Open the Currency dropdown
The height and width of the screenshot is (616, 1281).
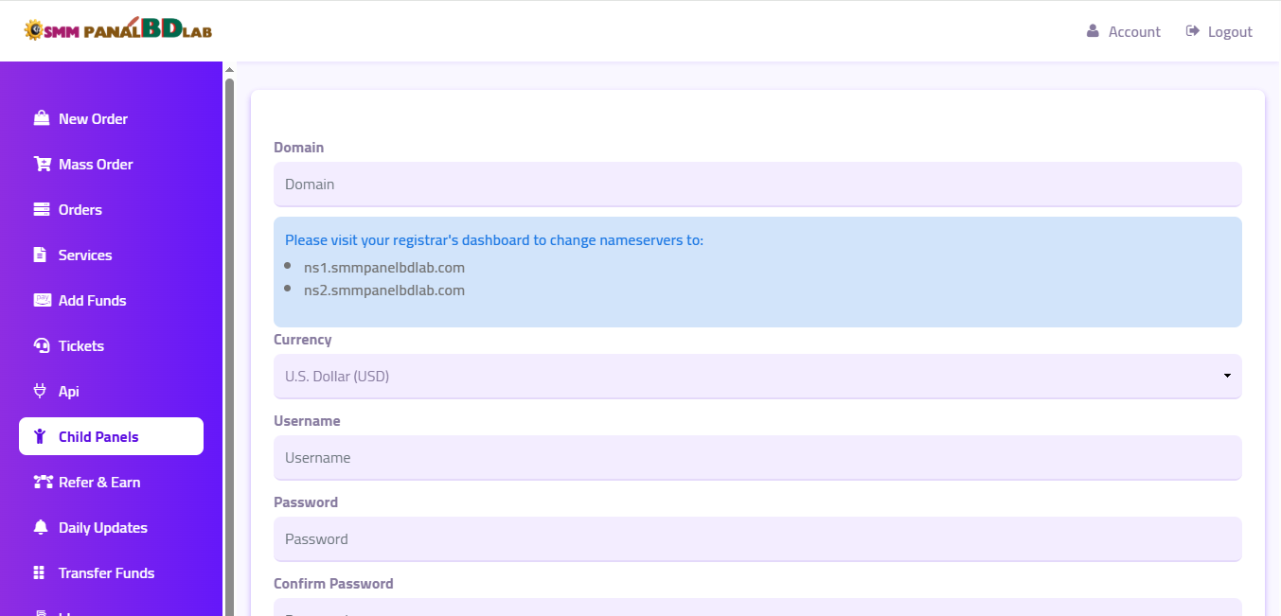coord(756,376)
